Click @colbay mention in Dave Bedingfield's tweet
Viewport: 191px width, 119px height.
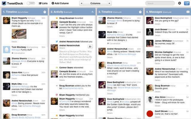(126, 102)
